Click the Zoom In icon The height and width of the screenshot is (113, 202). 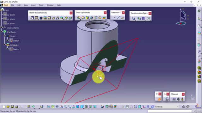pyautogui.click(x=65, y=107)
